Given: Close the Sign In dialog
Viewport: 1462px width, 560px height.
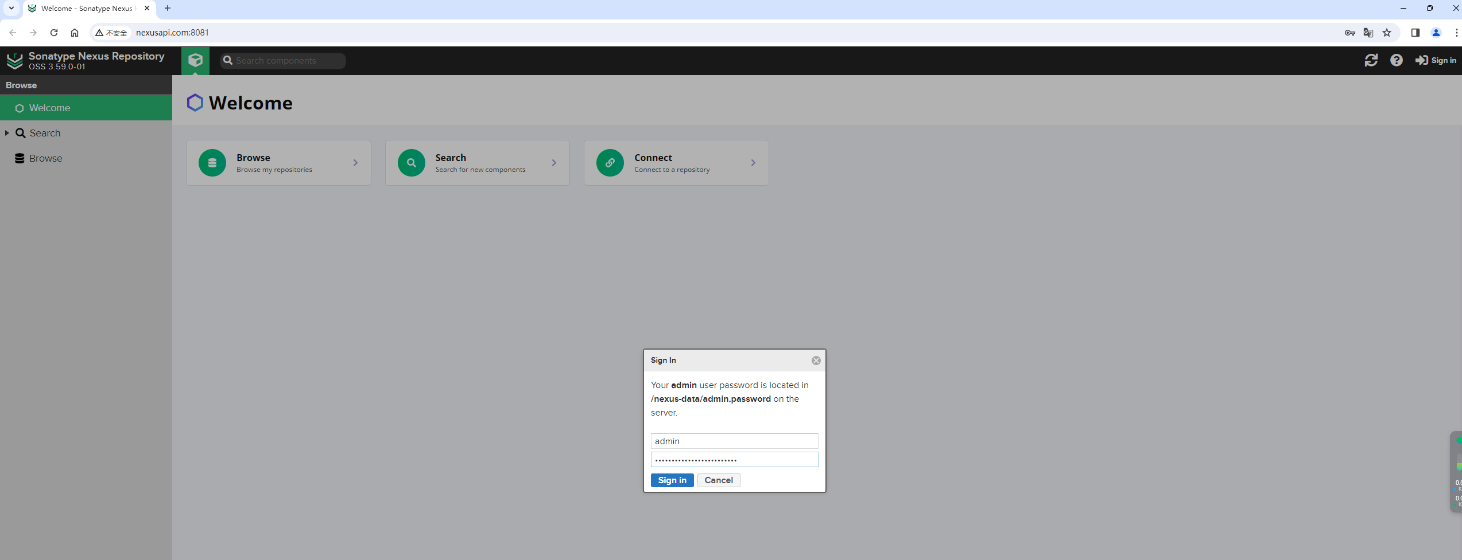Looking at the screenshot, I should click(x=816, y=361).
